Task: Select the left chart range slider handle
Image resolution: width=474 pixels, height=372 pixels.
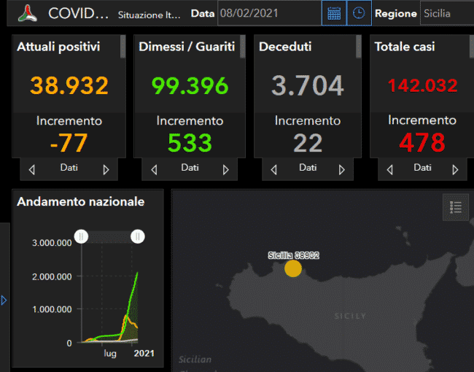Action: point(81,236)
